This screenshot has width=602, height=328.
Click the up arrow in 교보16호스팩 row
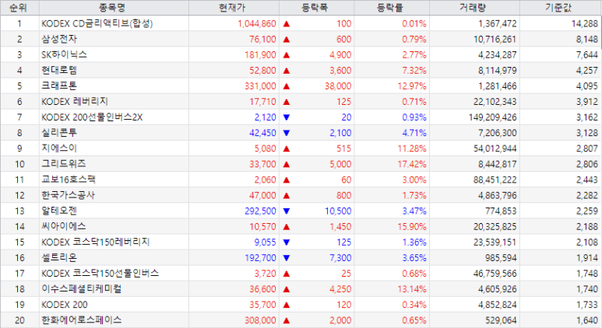[287, 180]
